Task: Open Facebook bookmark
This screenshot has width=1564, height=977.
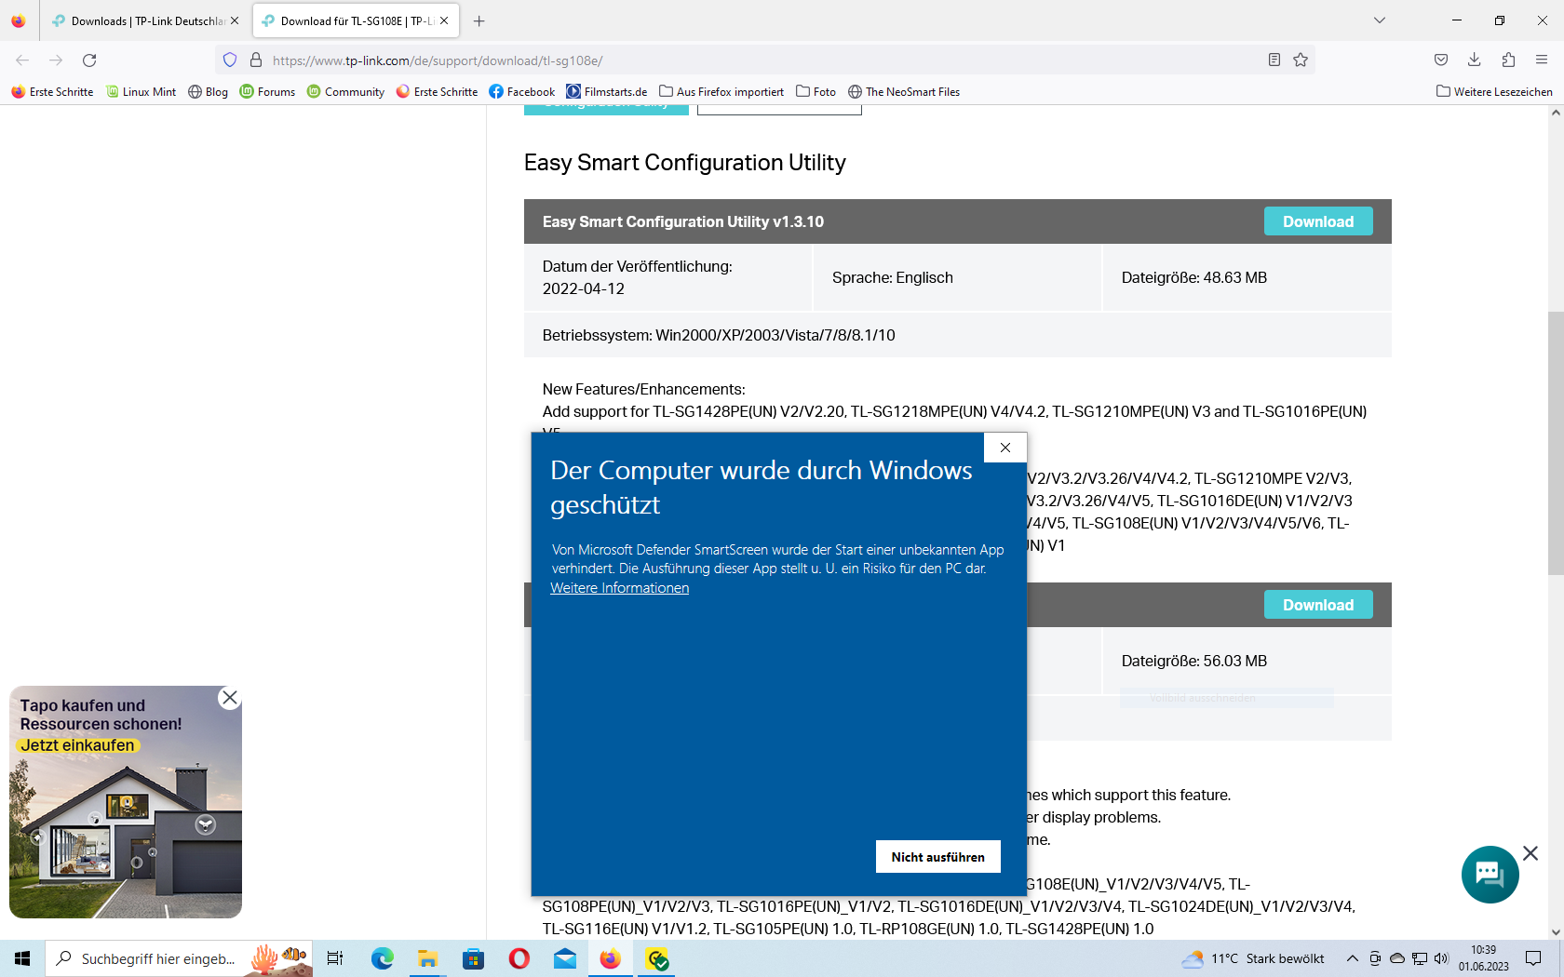Action: (x=522, y=92)
